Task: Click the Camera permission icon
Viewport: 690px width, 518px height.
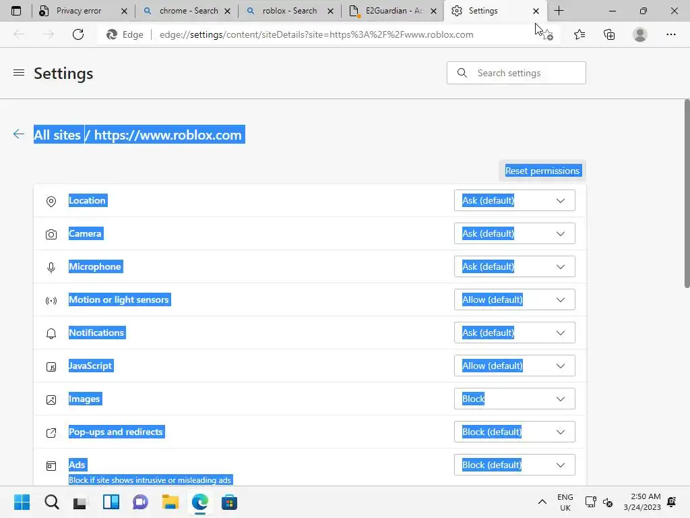Action: point(51,234)
